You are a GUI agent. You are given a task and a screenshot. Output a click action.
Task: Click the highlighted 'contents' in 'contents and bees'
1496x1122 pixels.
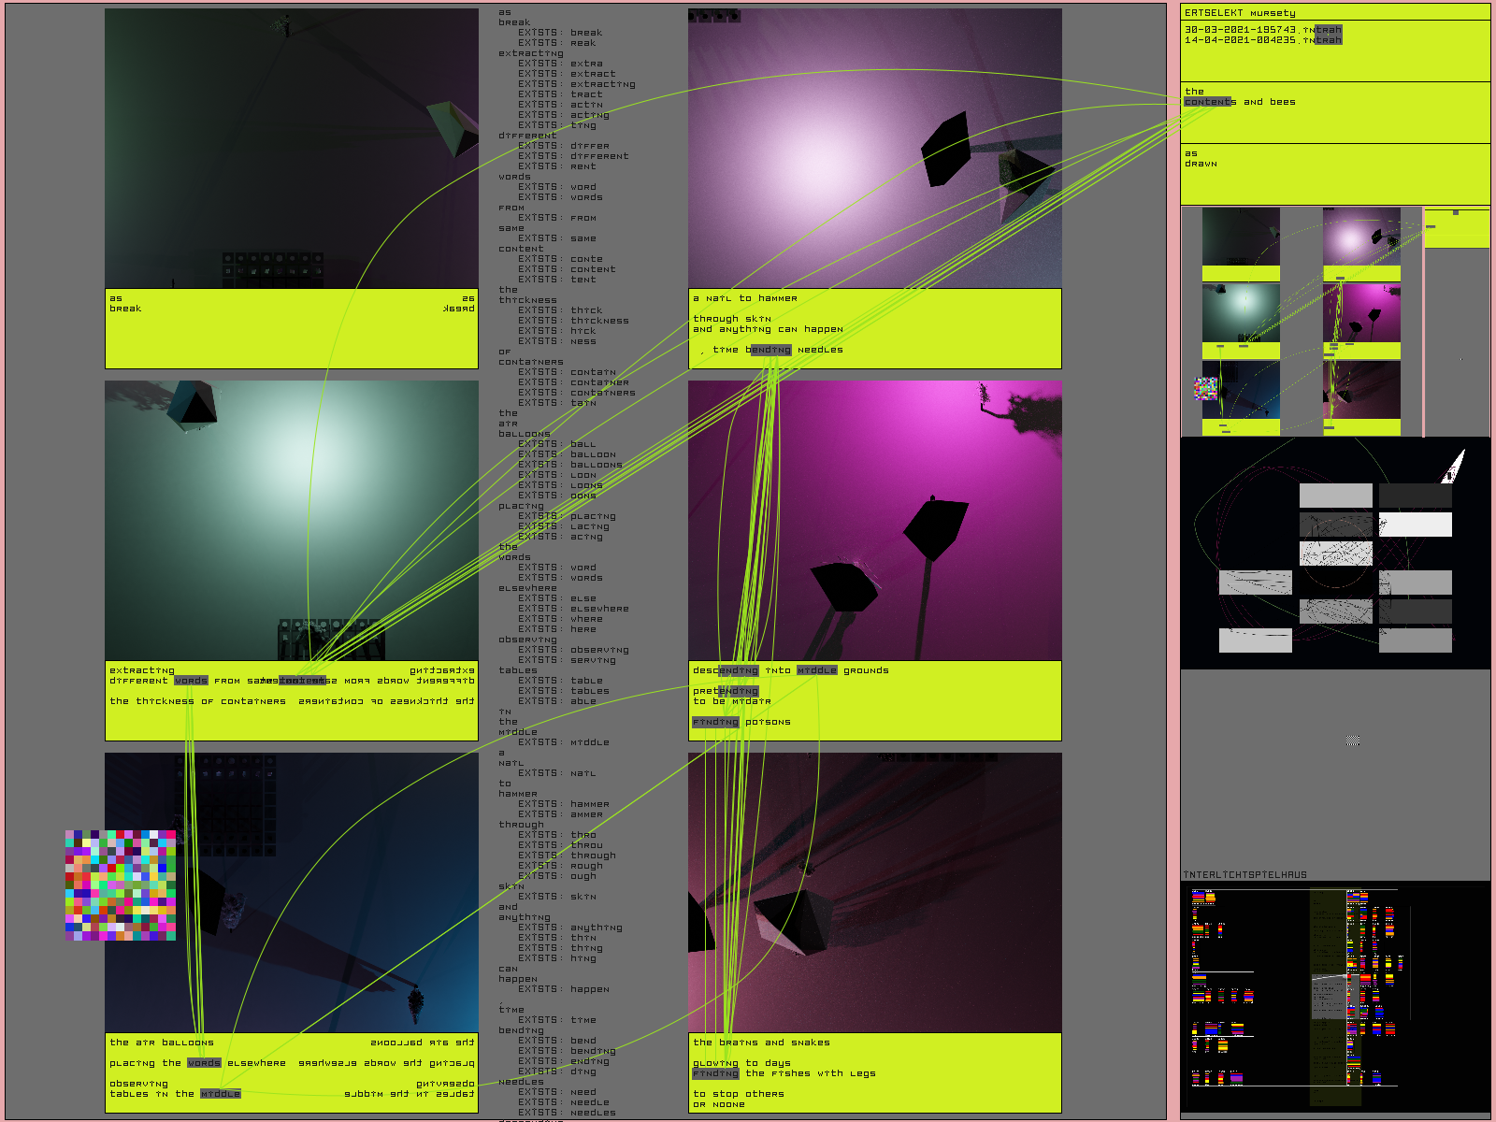[1209, 102]
